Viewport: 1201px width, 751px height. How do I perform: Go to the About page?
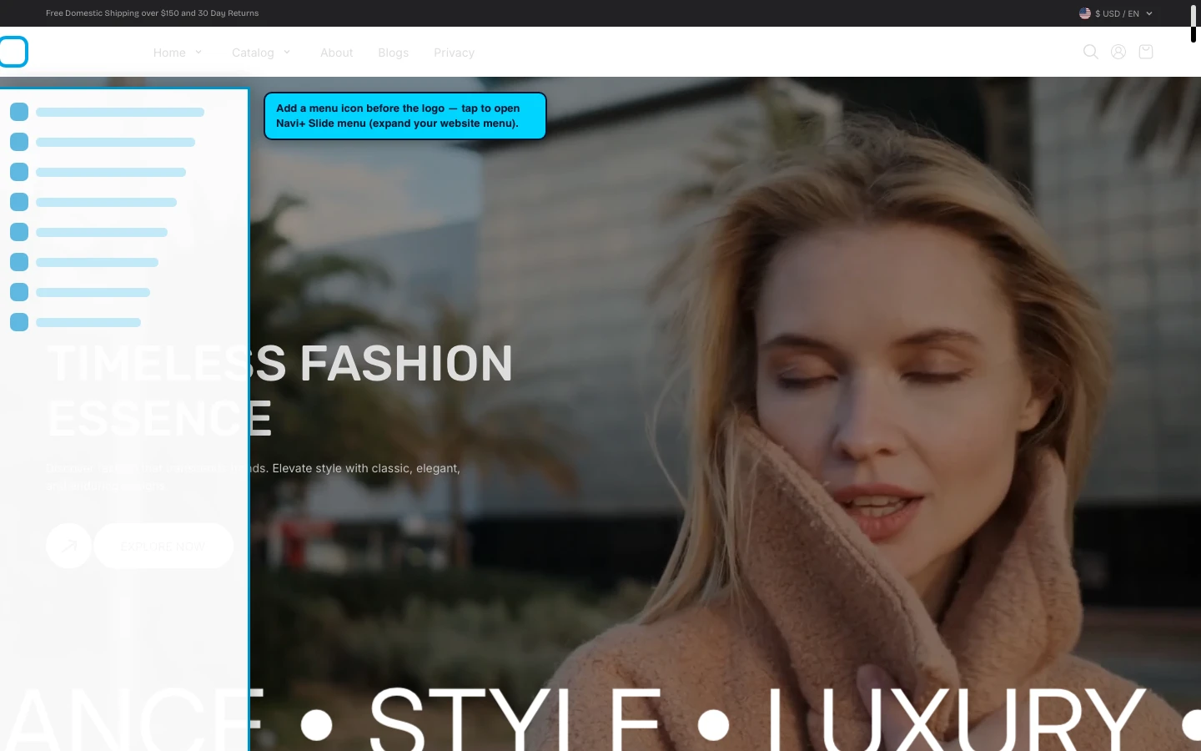tap(336, 53)
